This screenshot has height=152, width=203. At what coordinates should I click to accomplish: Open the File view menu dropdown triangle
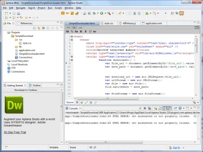[x=61, y=28]
